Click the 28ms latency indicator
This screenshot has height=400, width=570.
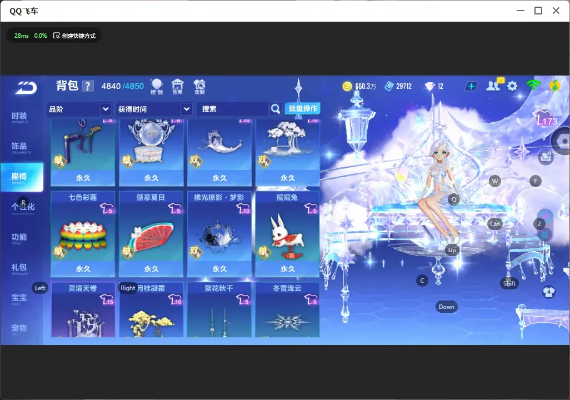(x=22, y=36)
